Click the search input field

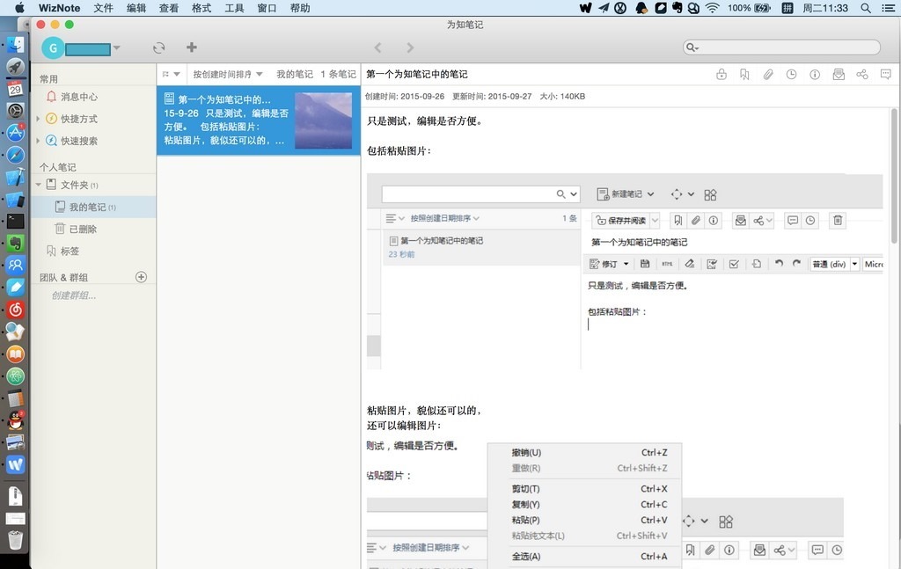[x=781, y=47]
